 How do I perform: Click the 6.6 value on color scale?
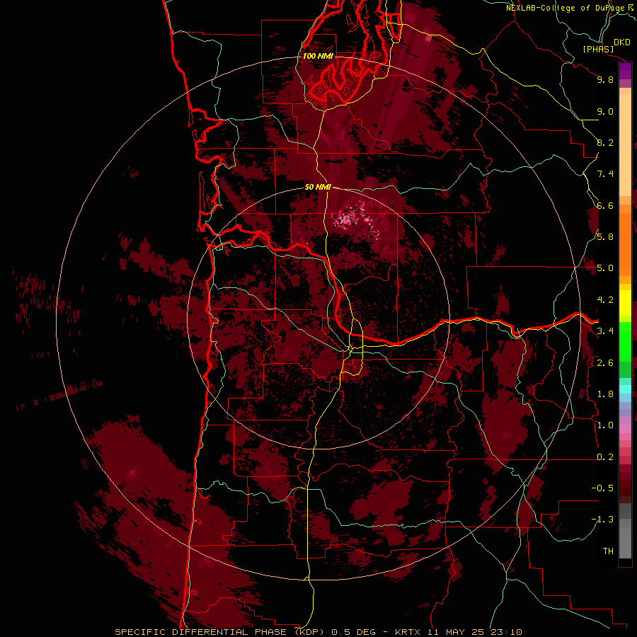tap(605, 206)
